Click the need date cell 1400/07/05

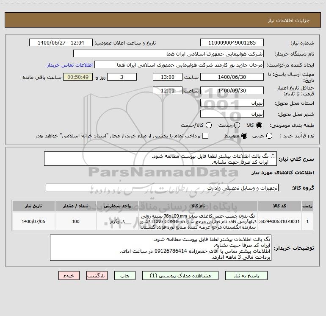click(x=33, y=221)
